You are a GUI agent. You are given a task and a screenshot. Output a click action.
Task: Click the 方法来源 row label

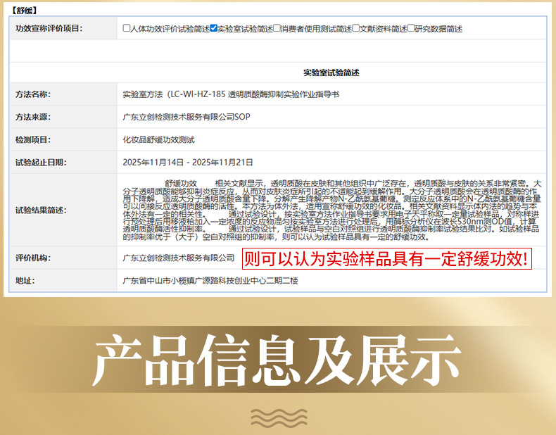point(33,117)
